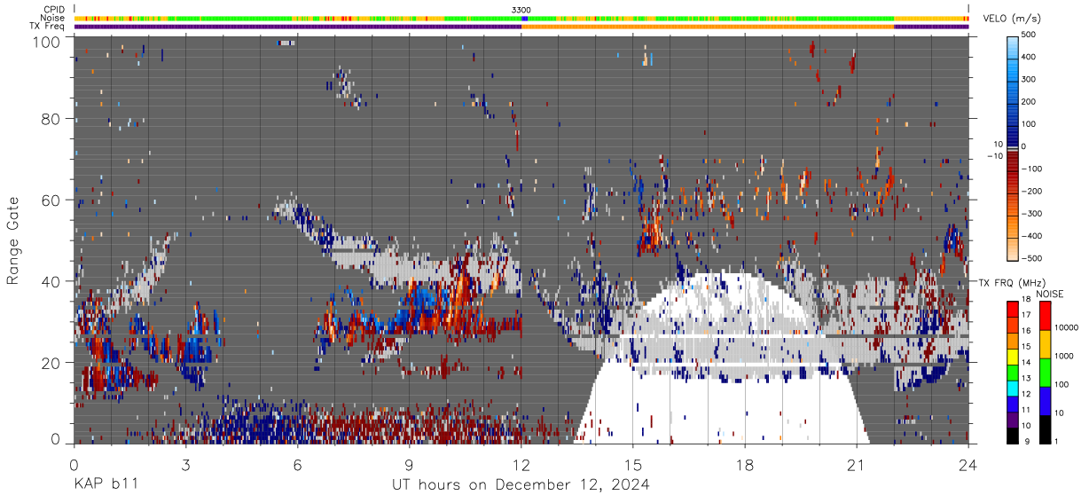
Task: Pick the cyan segment in the TX FRQ legend
Action: [1012, 389]
